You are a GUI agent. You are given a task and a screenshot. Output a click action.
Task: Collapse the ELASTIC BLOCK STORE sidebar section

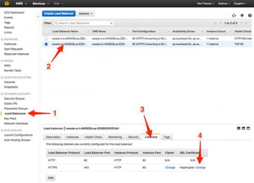click(x=2, y=77)
